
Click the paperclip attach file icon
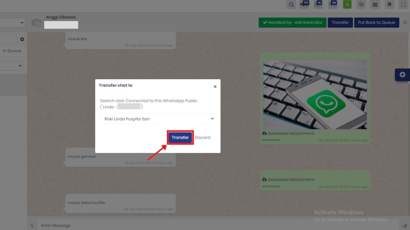(32, 226)
